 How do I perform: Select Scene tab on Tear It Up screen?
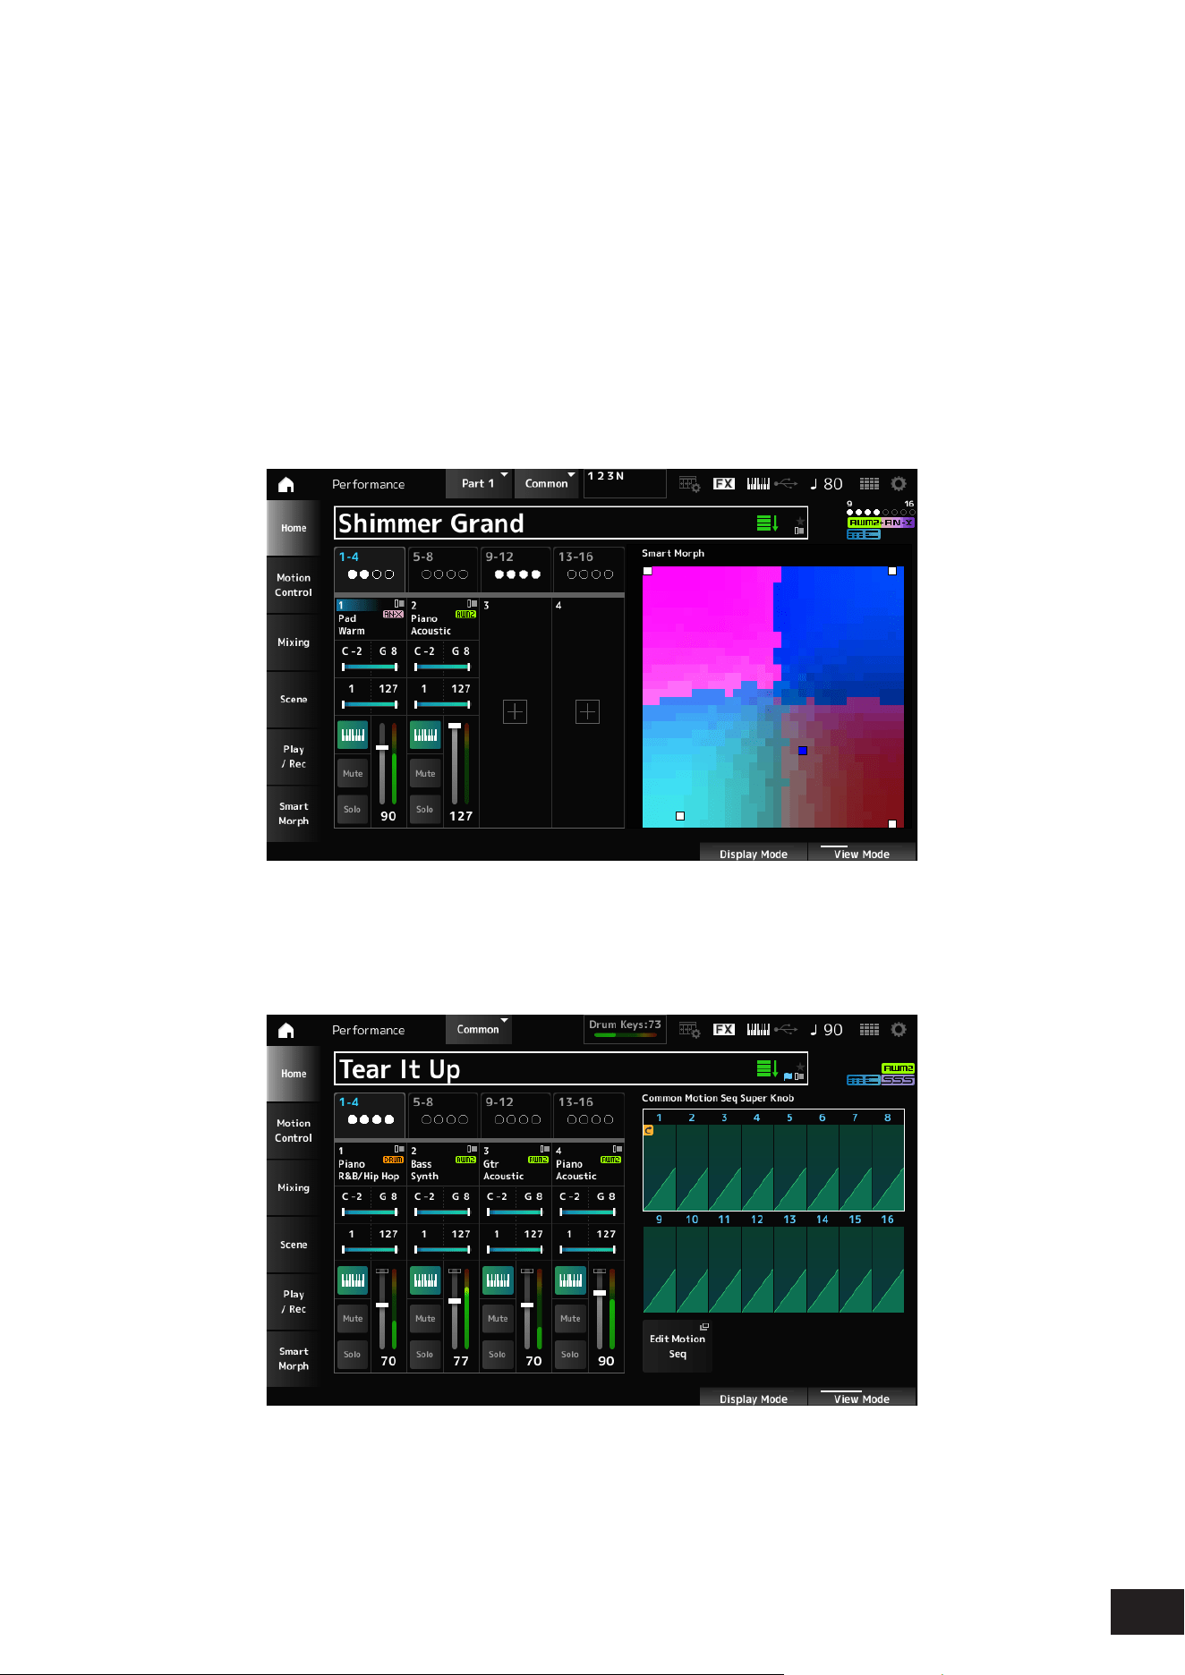(294, 1245)
